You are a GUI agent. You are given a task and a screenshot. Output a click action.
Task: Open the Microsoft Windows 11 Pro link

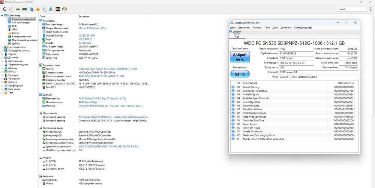pos(92,28)
